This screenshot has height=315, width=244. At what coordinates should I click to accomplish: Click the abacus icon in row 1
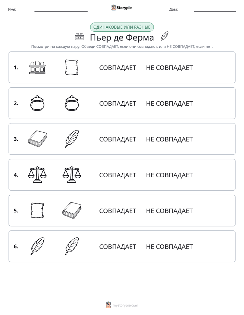click(37, 67)
